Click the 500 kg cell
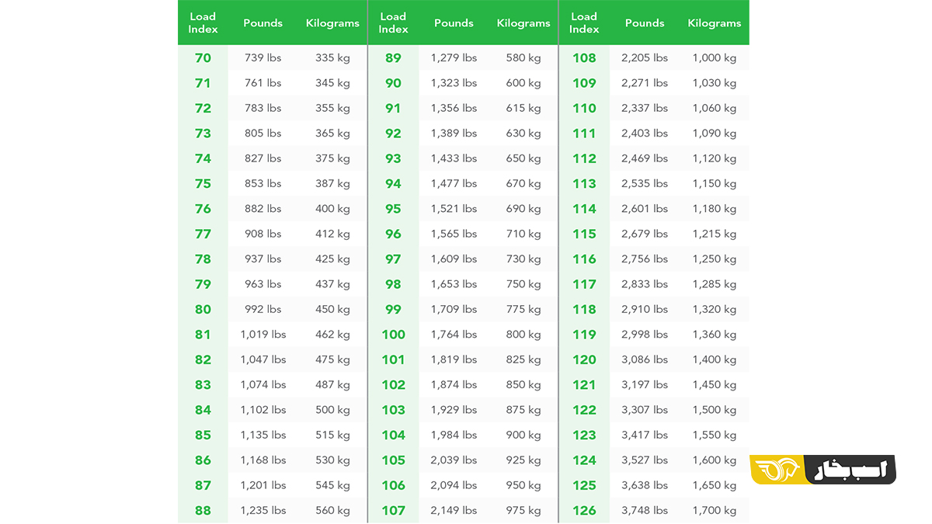Viewport: 932px width, 524px height. pos(332,410)
